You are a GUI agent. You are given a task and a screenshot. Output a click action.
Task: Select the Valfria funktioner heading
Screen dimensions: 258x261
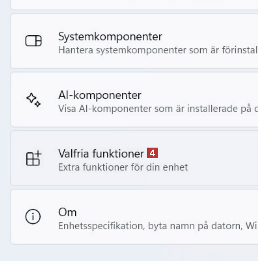101,153
